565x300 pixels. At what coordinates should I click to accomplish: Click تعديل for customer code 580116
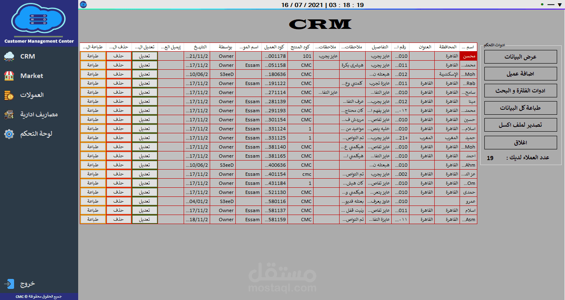coord(145,201)
